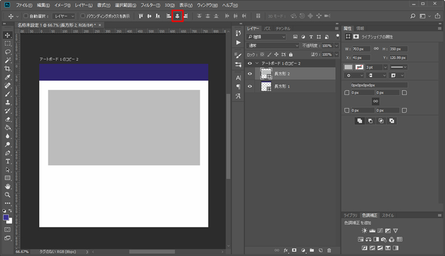Collapse アートボード 1 のコピー 2 group
The width and height of the screenshot is (445, 256).
coord(257,63)
